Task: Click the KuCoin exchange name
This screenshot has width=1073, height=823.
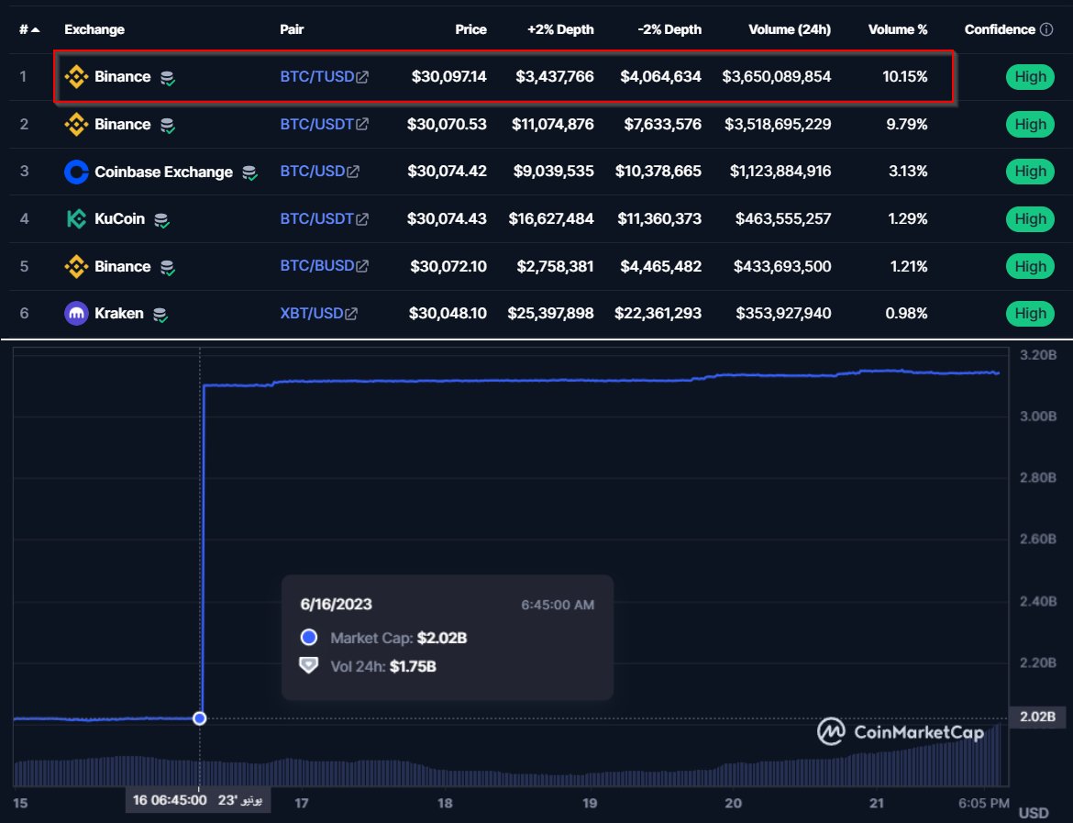Action: [x=120, y=219]
